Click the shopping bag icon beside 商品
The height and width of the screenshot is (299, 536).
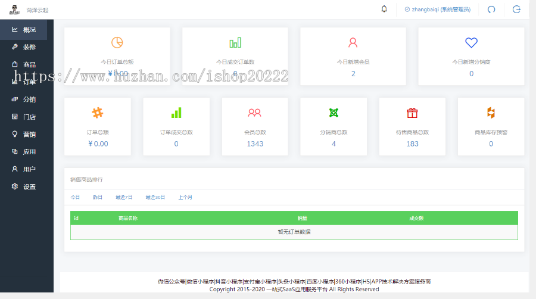click(15, 64)
